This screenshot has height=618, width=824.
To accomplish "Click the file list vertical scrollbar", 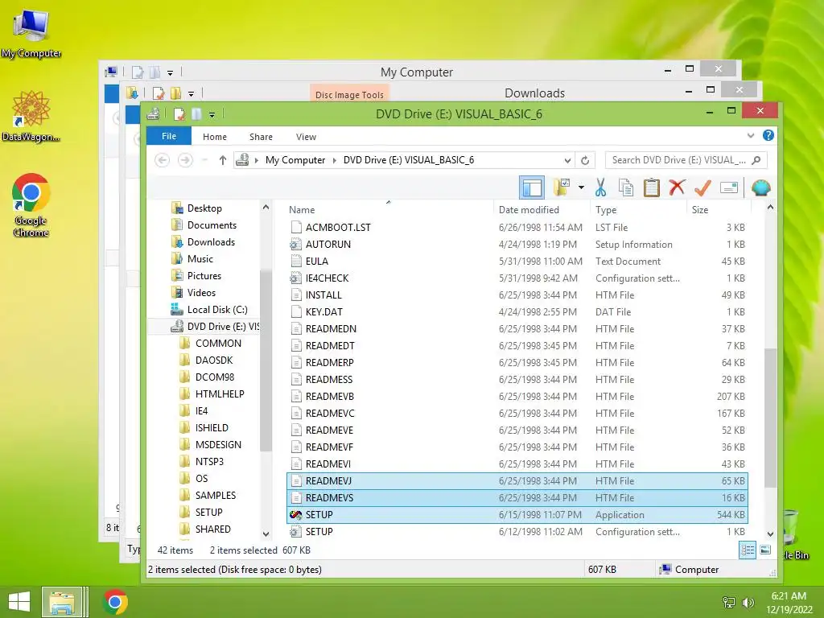I will [770, 418].
